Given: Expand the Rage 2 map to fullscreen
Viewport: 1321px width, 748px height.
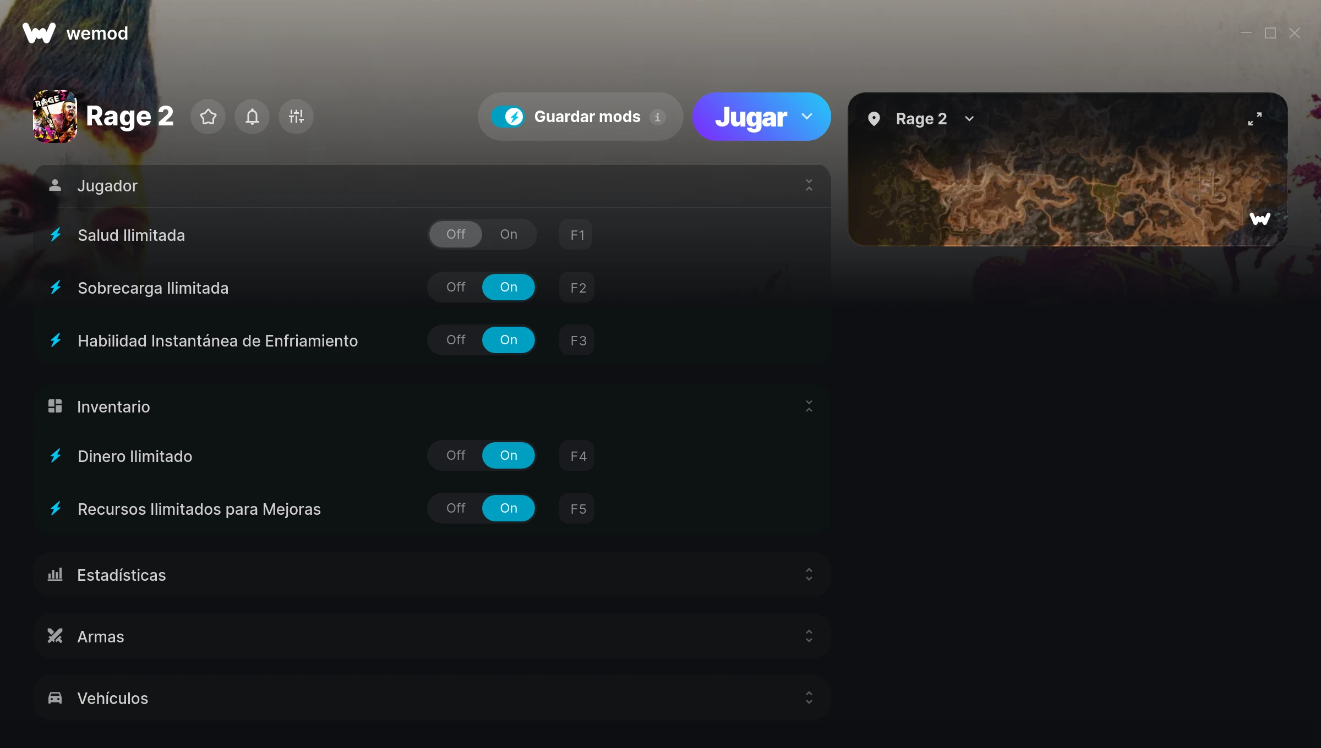Looking at the screenshot, I should [1255, 119].
